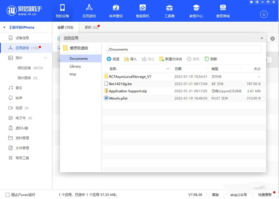The height and width of the screenshot is (199, 279).
Task: Go to 智能刷机 flashing section
Action: (143, 11)
